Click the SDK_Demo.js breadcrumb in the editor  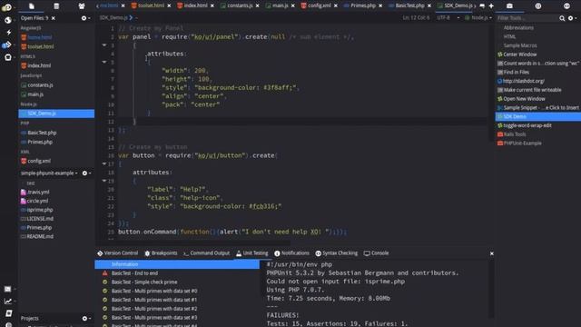(x=113, y=18)
